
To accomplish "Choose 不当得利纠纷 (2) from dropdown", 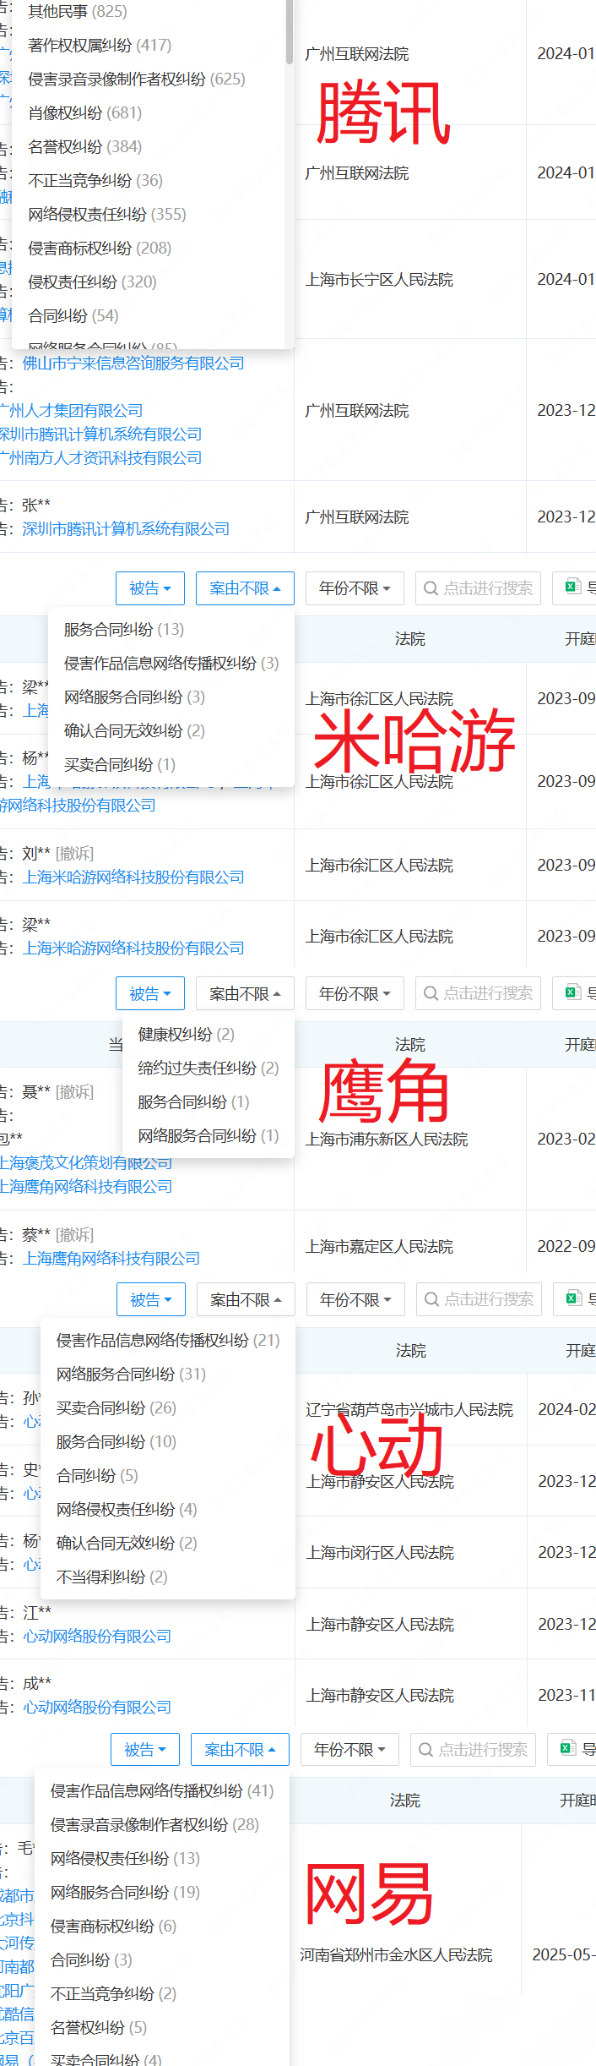I will click(x=112, y=1577).
